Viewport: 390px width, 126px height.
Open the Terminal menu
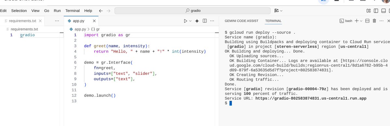click(x=72, y=11)
